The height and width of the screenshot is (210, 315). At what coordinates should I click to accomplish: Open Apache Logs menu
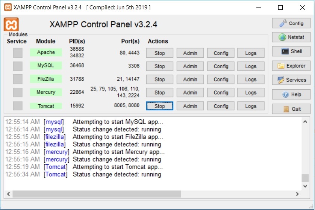point(251,53)
